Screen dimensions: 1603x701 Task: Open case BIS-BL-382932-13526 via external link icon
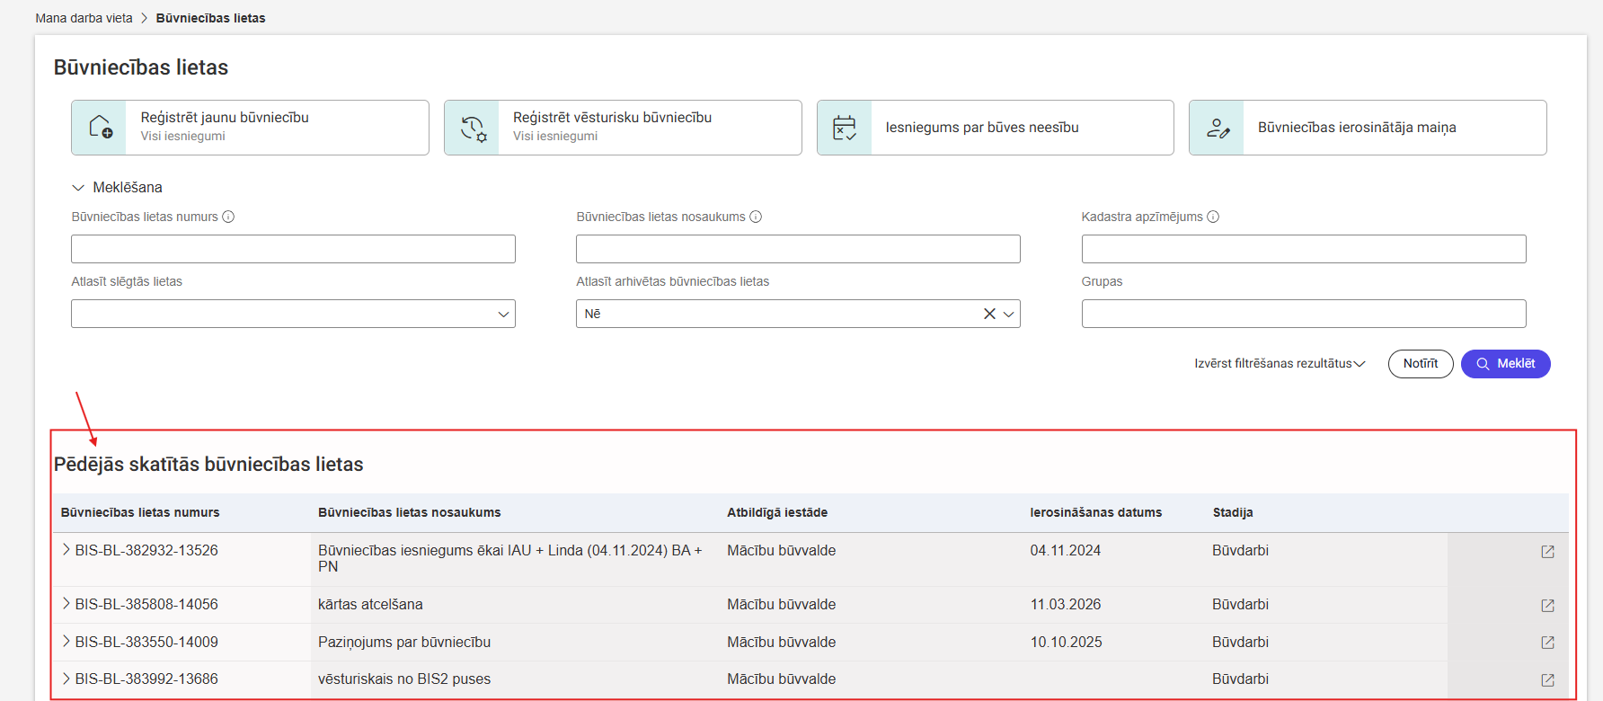[x=1547, y=552]
